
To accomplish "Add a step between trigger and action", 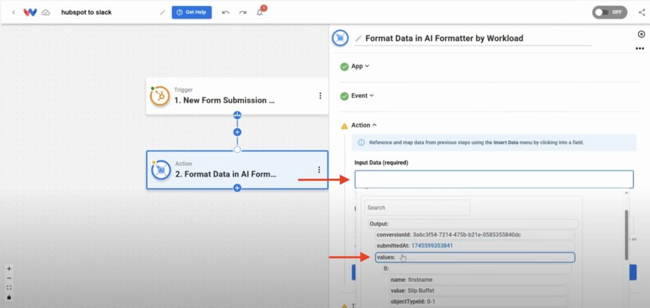I will point(237,132).
